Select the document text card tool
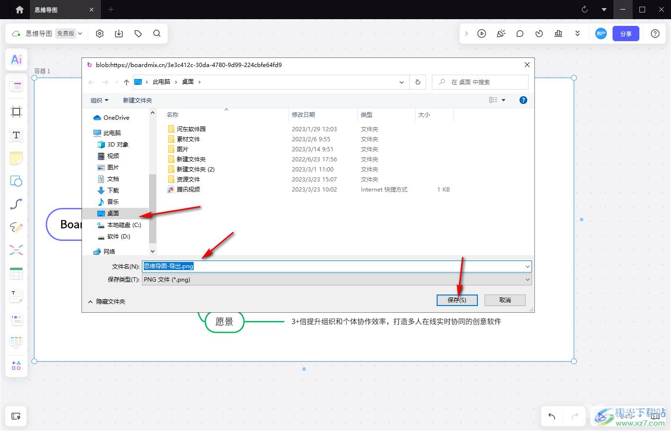The width and height of the screenshot is (671, 431). (16, 296)
